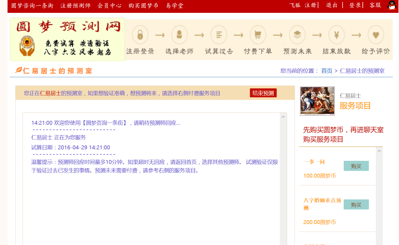The width and height of the screenshot is (399, 245).
Task: Open 注册预测师 from the menu bar
Action: point(75,5)
